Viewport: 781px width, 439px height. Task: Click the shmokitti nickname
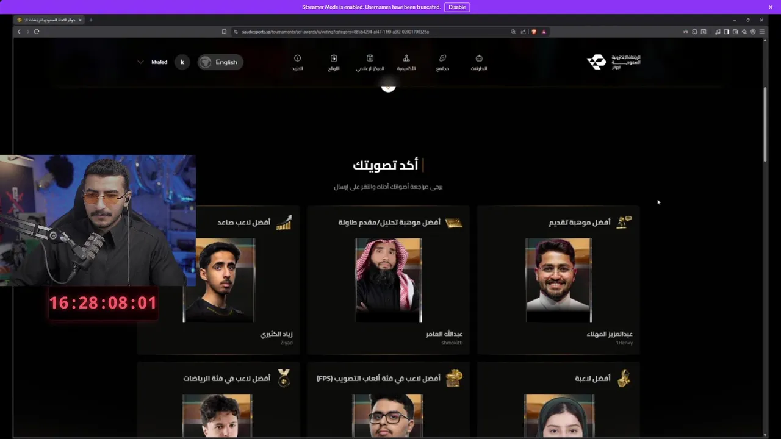click(x=452, y=343)
